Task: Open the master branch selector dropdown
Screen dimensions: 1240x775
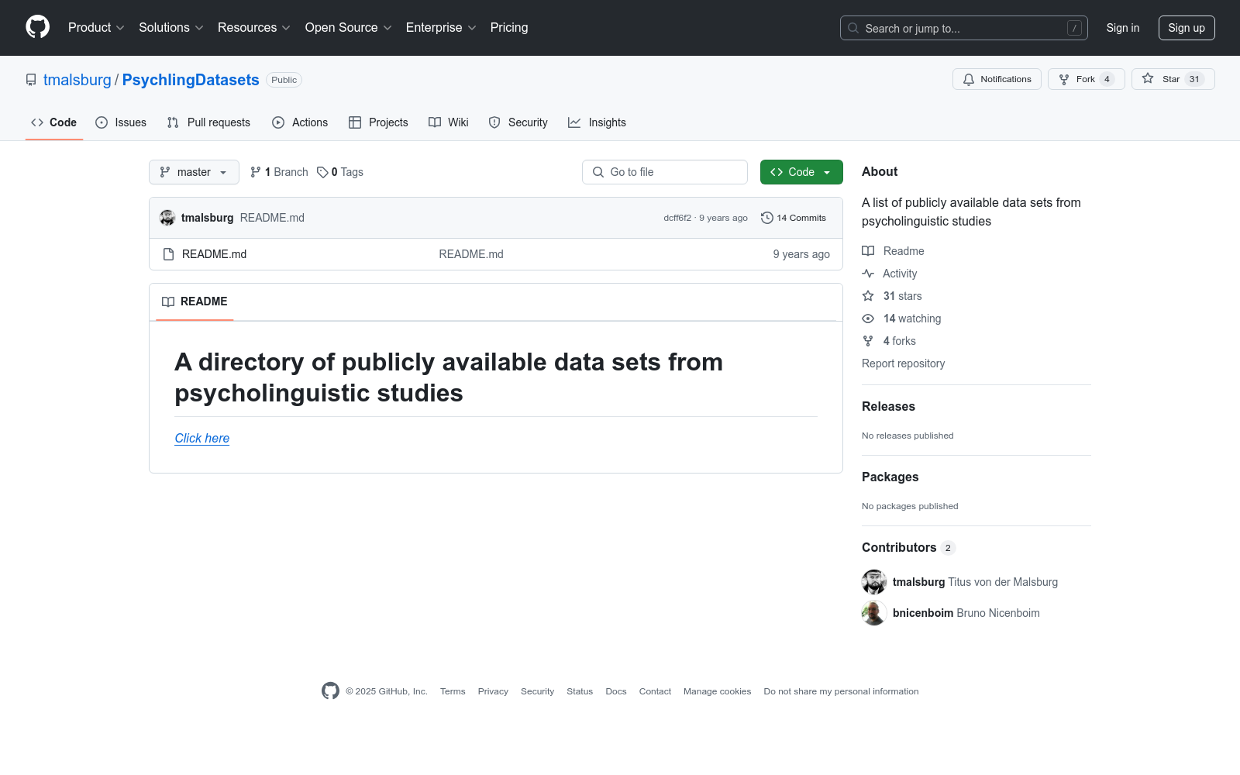Action: pyautogui.click(x=194, y=172)
